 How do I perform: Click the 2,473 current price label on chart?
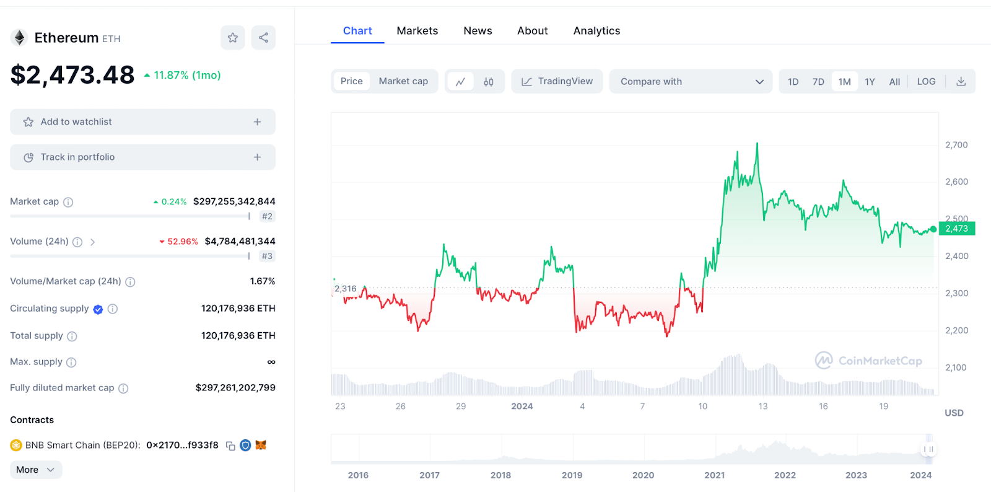957,229
